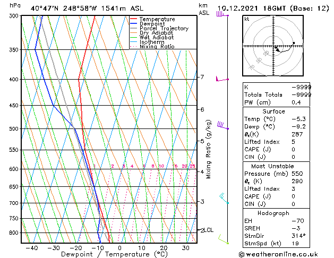Click the 550 hPa pressure label
The width and height of the screenshot is (334, 258).
tap(15, 150)
